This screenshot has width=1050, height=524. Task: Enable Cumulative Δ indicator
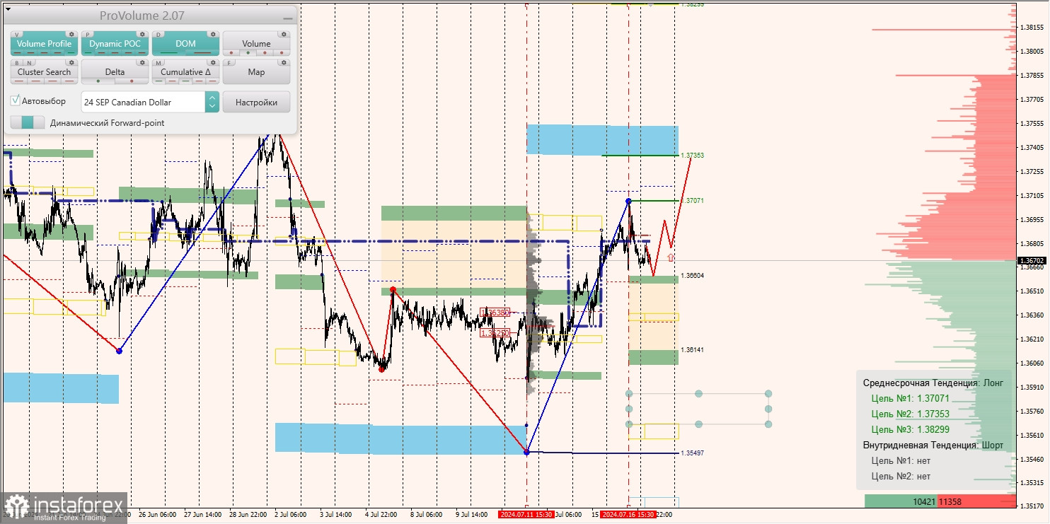185,72
